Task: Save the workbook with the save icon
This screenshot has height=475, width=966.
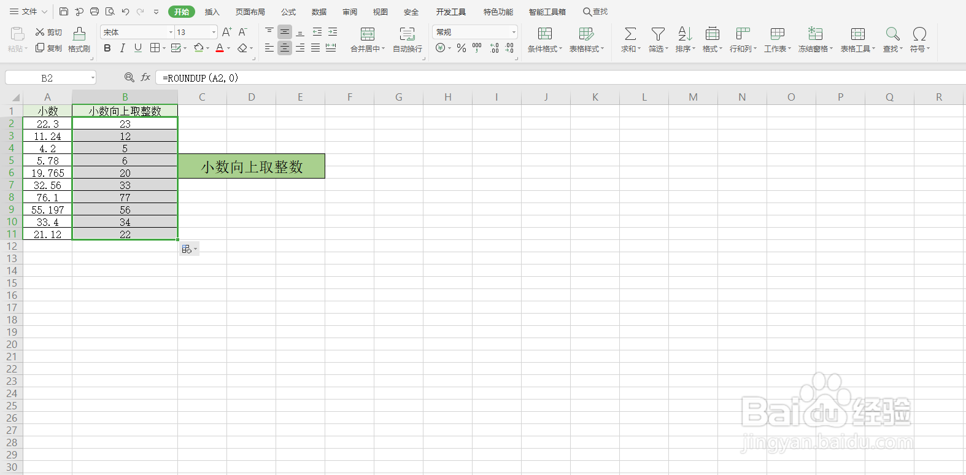Action: pos(64,12)
